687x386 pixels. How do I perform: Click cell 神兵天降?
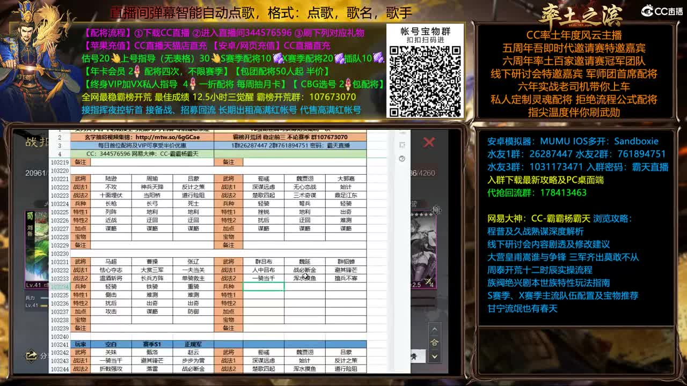[152, 187]
